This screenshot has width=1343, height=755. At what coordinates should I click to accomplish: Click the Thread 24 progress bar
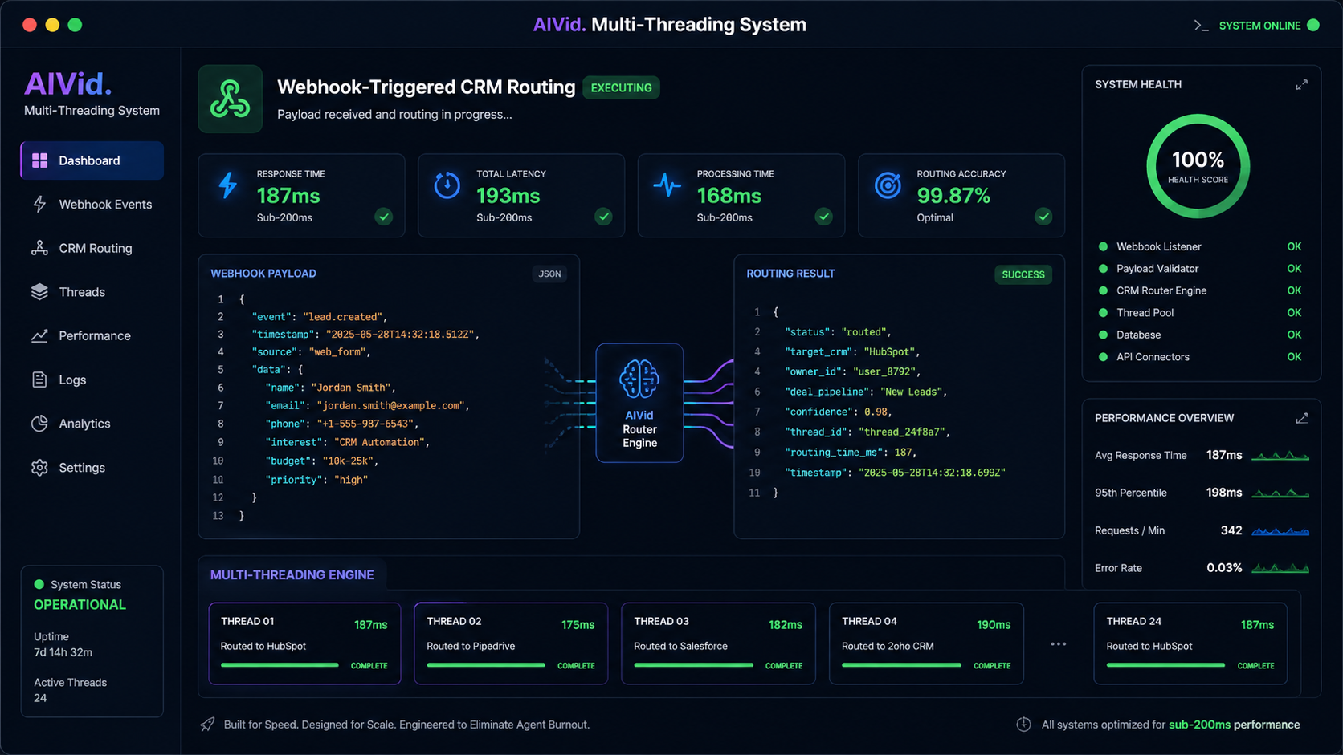(1165, 665)
